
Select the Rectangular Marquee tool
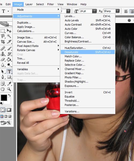coord(3,31)
